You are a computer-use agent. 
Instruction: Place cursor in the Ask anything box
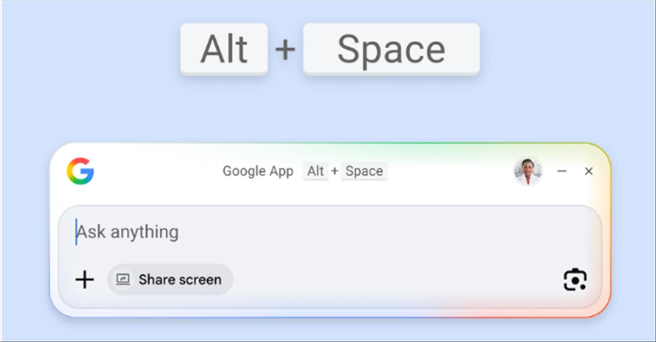point(128,231)
